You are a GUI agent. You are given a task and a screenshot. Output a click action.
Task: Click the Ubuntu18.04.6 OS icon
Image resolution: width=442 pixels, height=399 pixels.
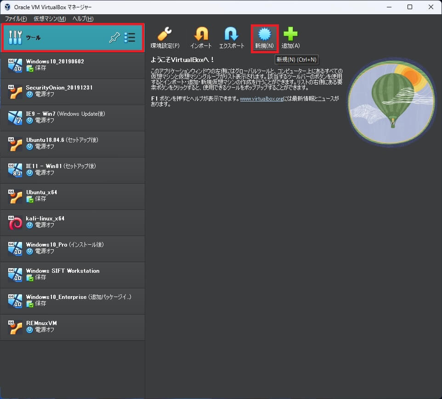[15, 144]
